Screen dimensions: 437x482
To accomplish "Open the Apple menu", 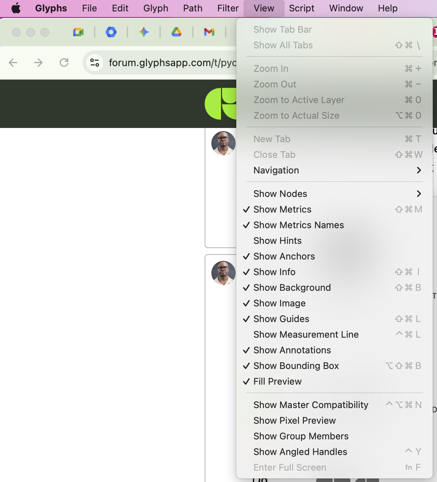I will click(x=16, y=8).
